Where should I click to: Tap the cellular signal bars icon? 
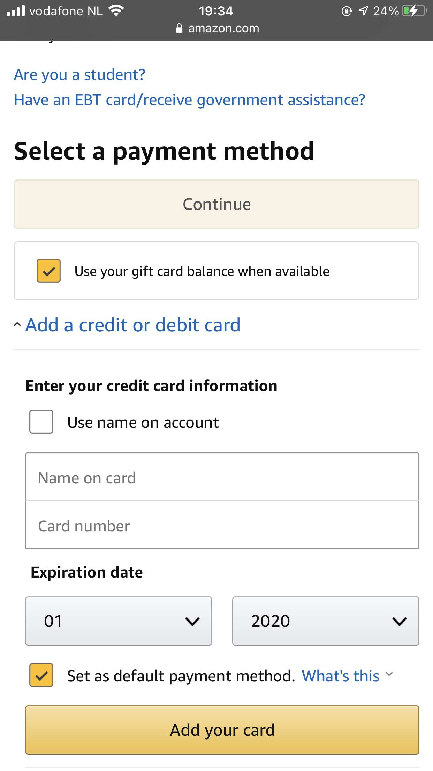click(16, 10)
